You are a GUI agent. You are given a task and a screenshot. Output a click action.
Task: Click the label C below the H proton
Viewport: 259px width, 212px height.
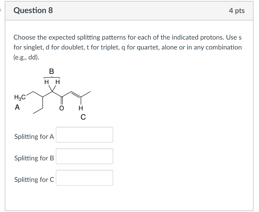[x=83, y=117]
